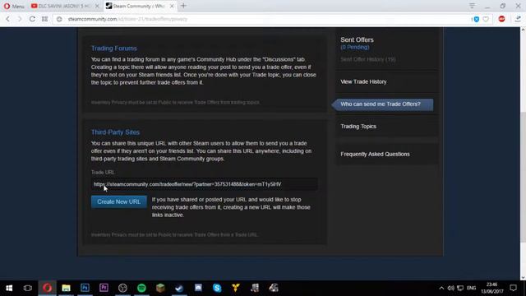The width and height of the screenshot is (526, 296).
Task: Show hidden system tray icons
Action: tap(441, 289)
